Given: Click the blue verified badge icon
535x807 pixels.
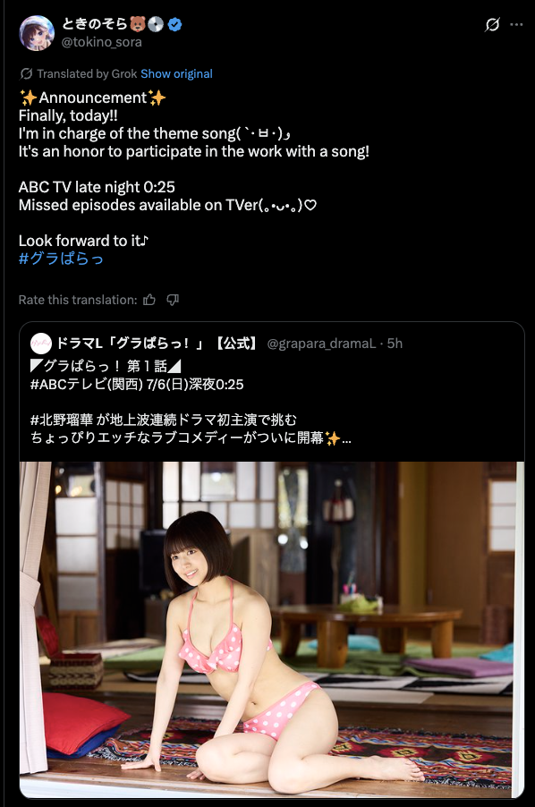Looking at the screenshot, I should point(175,24).
